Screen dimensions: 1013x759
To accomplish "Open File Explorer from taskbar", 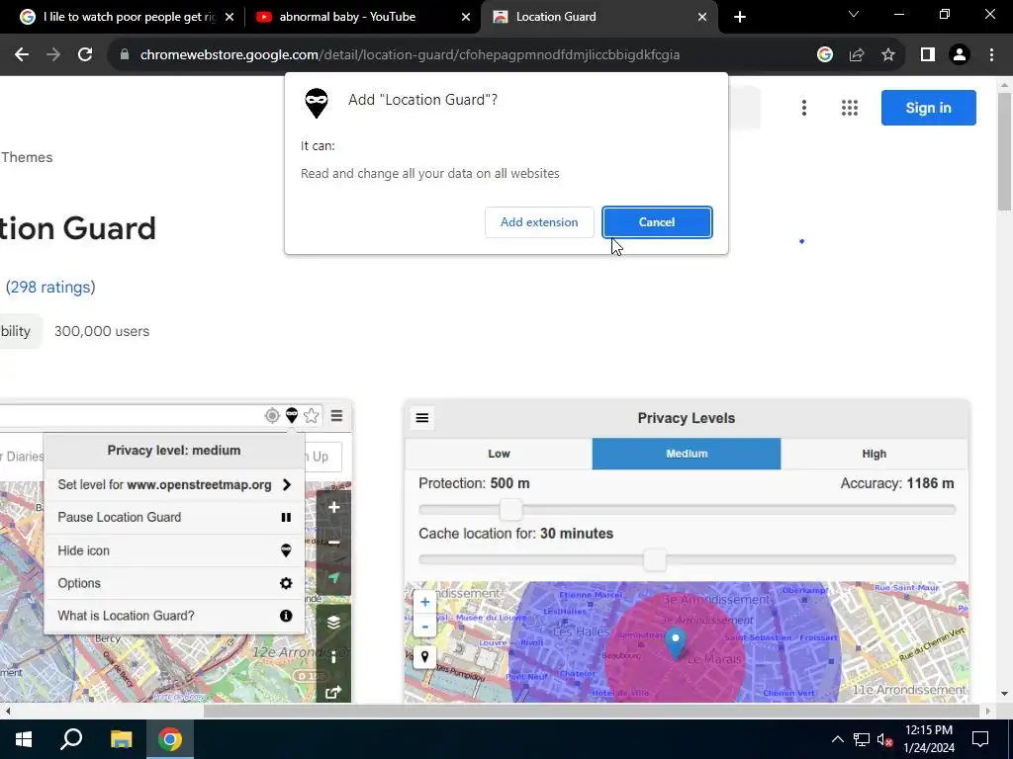I will click(x=121, y=739).
